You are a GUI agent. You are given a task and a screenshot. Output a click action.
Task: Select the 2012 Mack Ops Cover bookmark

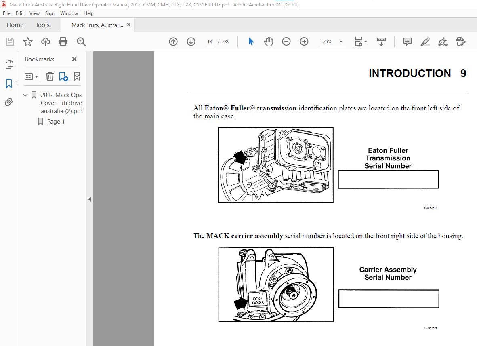[x=62, y=103]
